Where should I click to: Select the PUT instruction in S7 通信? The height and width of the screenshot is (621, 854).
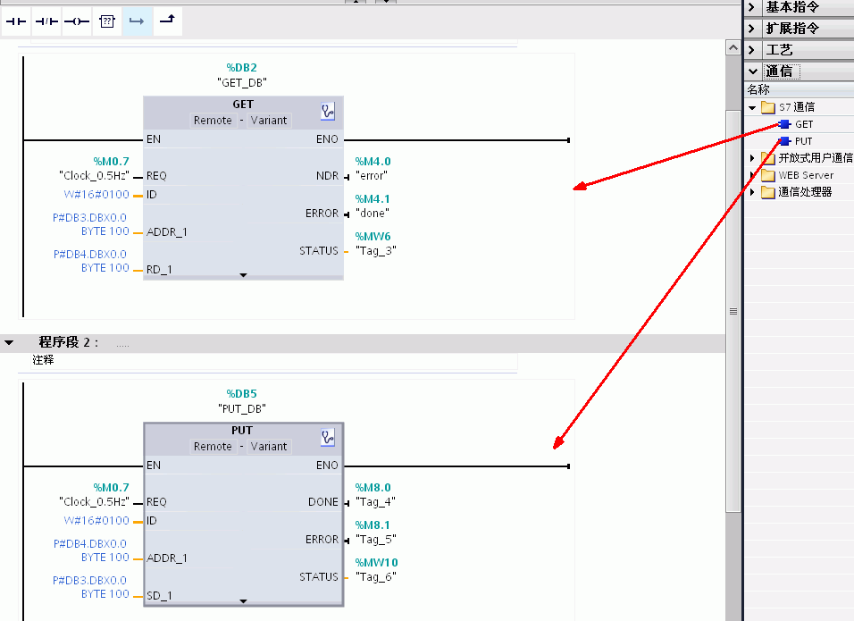pyautogui.click(x=803, y=141)
